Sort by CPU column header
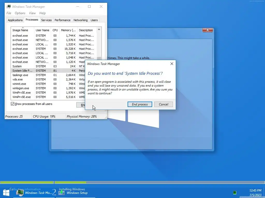This screenshot has height=198, width=265. (x=55, y=30)
